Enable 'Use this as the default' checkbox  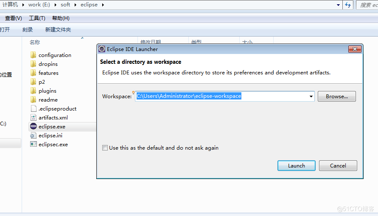105,148
